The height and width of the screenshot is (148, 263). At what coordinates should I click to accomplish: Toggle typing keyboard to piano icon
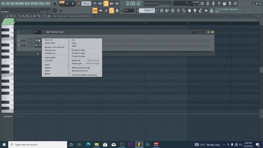click(95, 11)
